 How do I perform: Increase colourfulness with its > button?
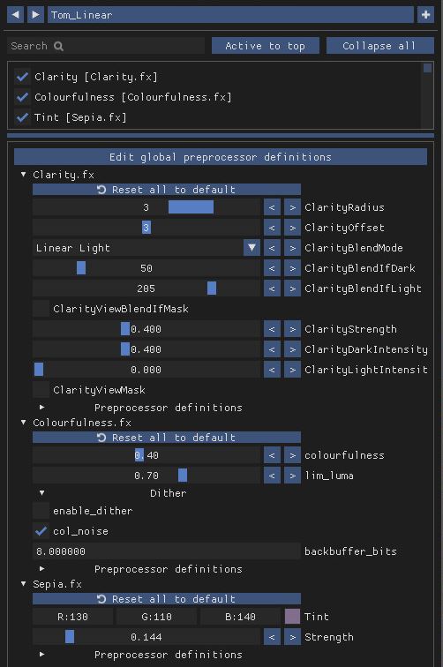[292, 455]
